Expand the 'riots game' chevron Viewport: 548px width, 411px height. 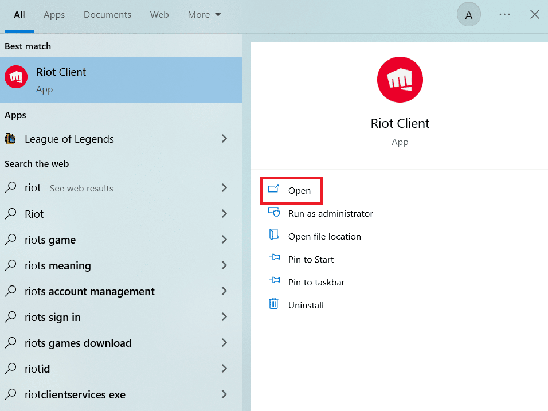[x=224, y=240]
